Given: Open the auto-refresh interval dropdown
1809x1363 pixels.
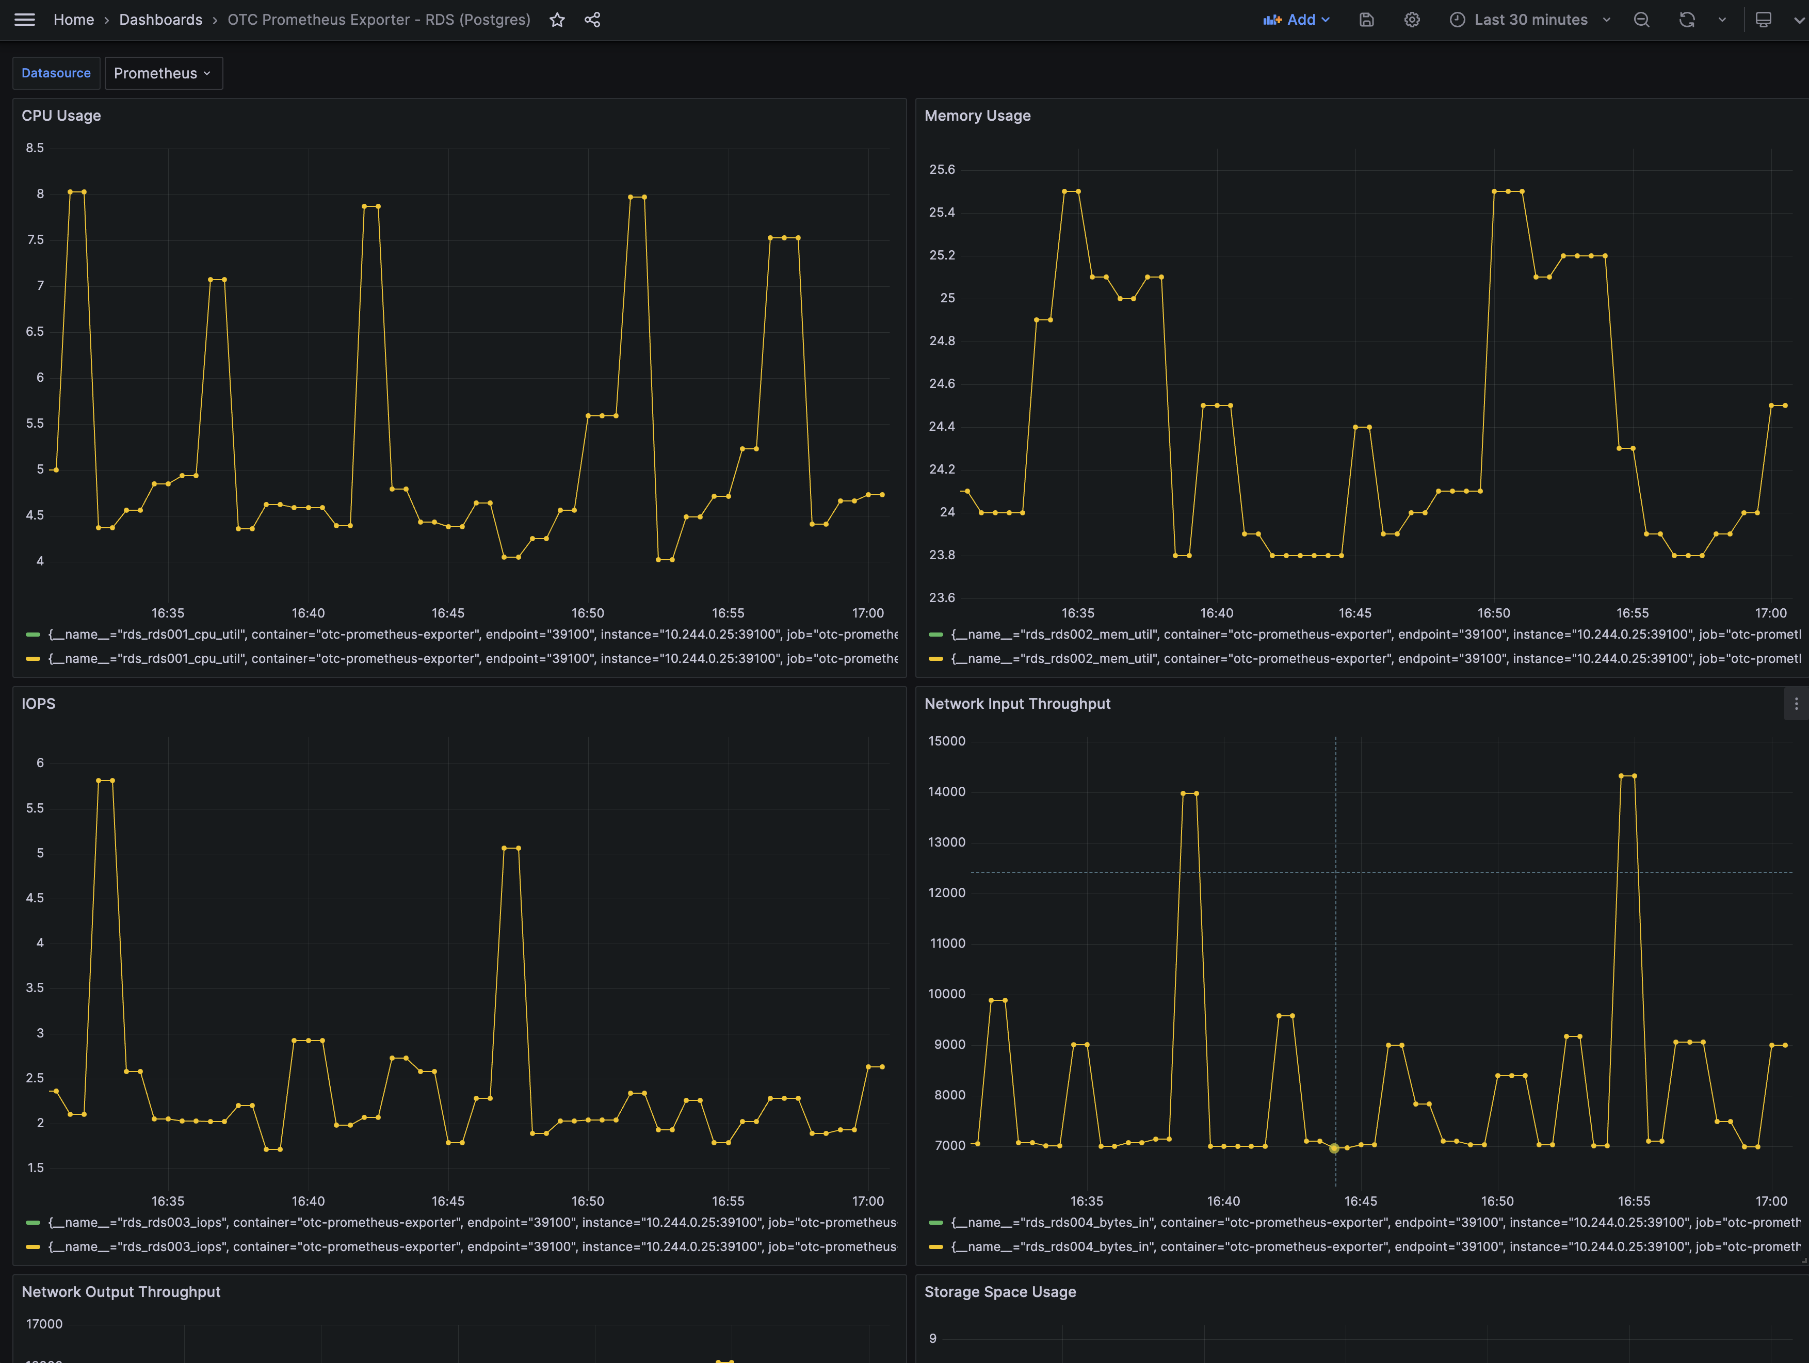Looking at the screenshot, I should [1721, 20].
